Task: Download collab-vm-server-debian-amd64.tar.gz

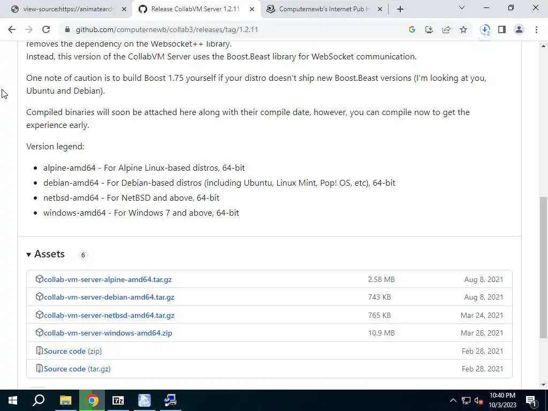Action: tap(109, 297)
